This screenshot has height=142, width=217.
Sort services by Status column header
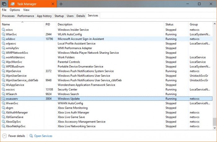point(169,24)
